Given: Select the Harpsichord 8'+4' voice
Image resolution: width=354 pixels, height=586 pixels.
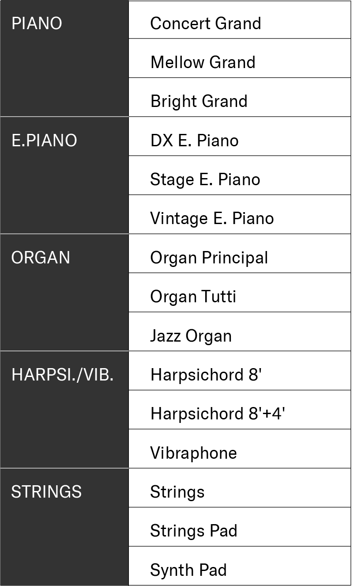Looking at the screenshot, I should click(218, 414).
